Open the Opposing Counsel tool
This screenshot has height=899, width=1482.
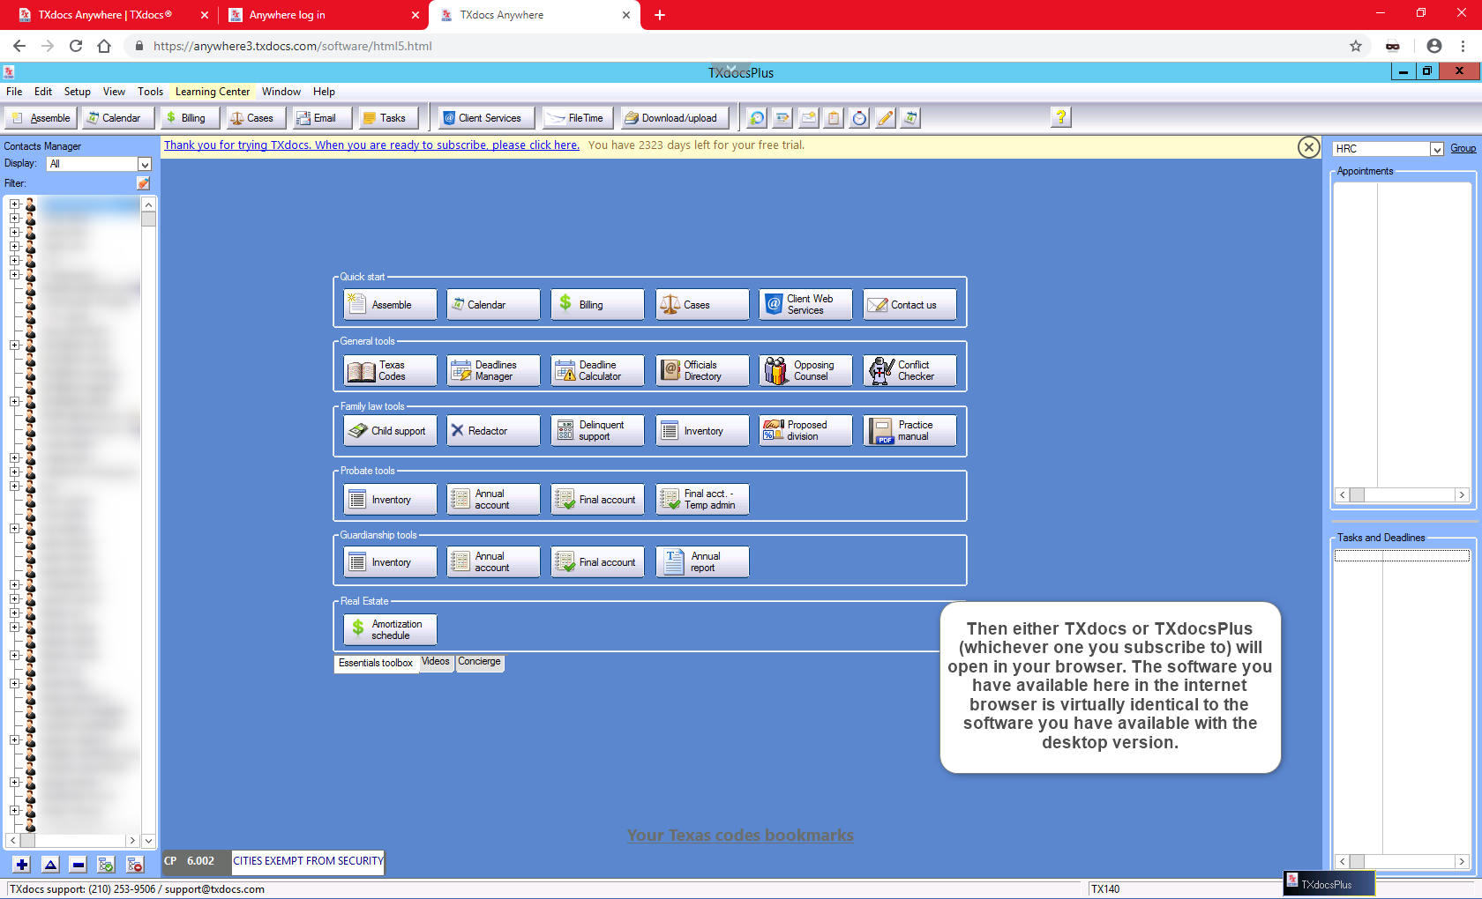point(805,370)
